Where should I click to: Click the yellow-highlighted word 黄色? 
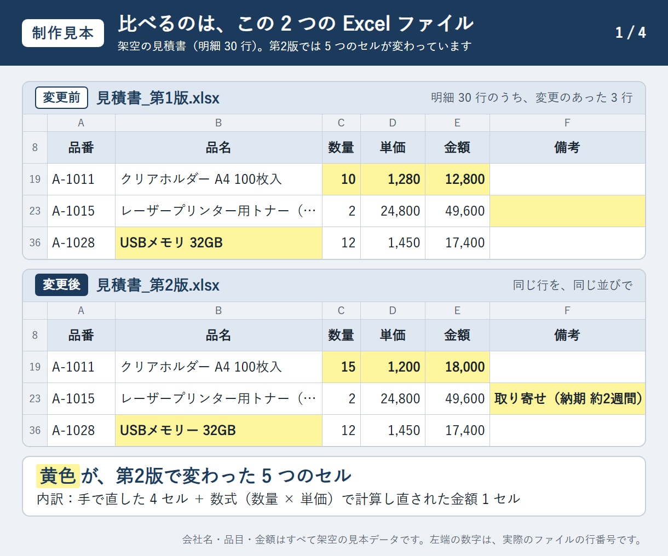tap(58, 476)
